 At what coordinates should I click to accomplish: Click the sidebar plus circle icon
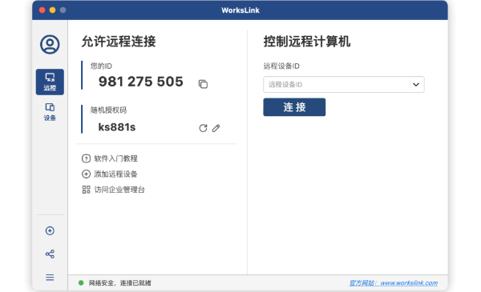point(50,230)
